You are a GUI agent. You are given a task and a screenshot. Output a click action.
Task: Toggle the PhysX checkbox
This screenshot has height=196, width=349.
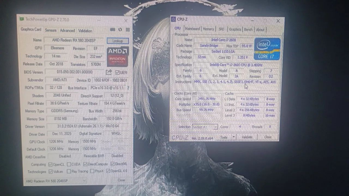pos(92,171)
